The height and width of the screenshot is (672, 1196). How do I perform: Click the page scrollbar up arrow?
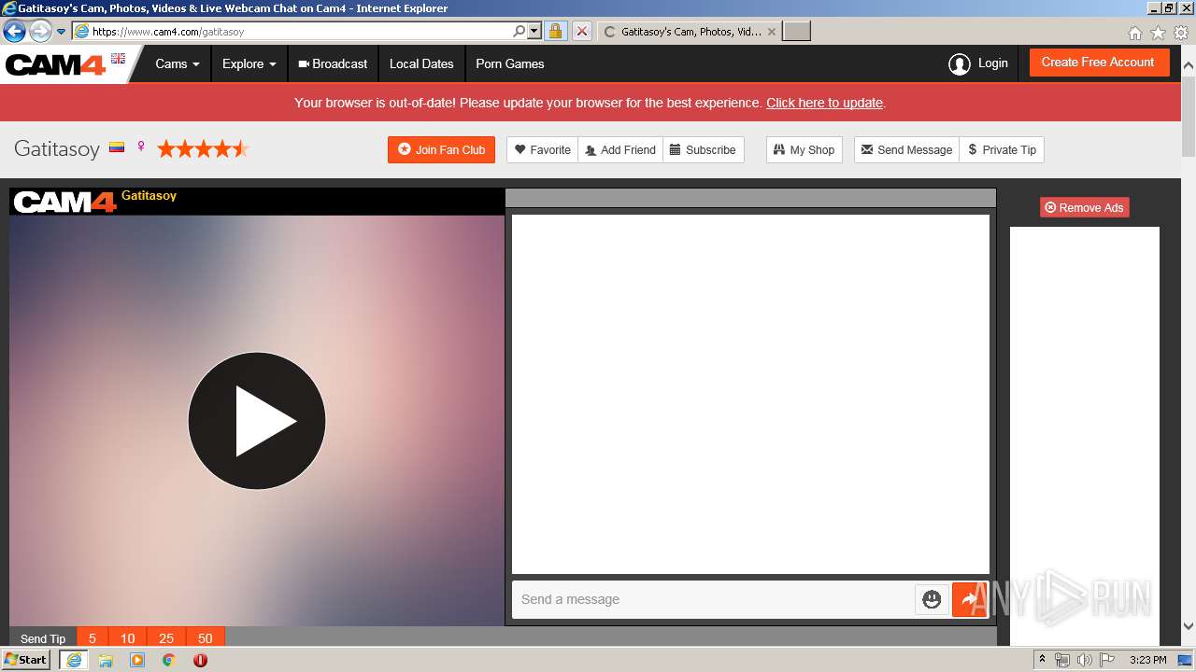click(x=1189, y=66)
